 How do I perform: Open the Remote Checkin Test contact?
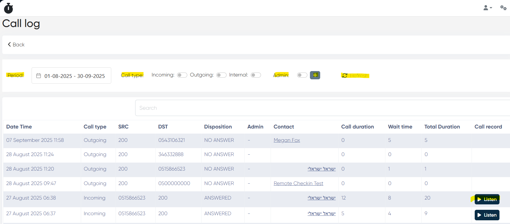tap(298, 183)
